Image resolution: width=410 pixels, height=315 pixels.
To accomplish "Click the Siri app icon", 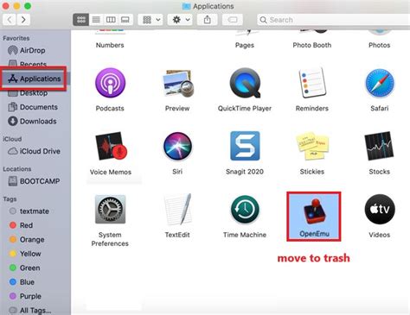I will 177,146.
